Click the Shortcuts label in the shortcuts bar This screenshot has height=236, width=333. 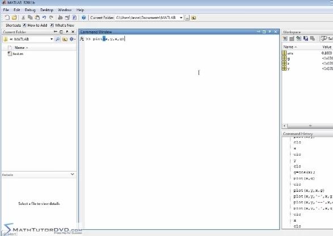pos(13,25)
